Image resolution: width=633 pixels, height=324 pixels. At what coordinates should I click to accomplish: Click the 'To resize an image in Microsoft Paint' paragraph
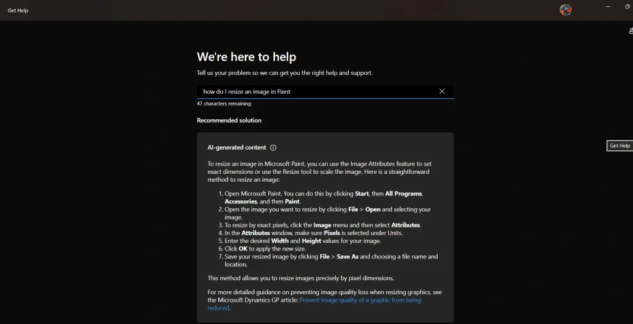coord(320,172)
